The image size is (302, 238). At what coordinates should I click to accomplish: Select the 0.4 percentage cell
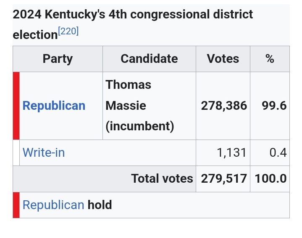coord(270,153)
